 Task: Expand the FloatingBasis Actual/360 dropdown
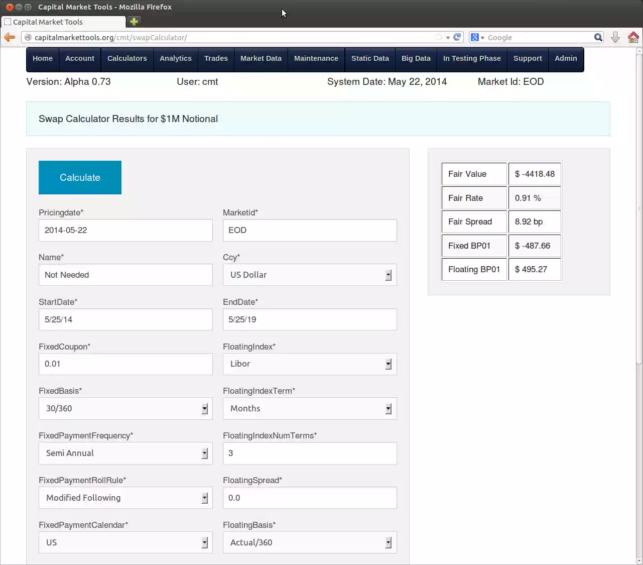click(x=389, y=542)
